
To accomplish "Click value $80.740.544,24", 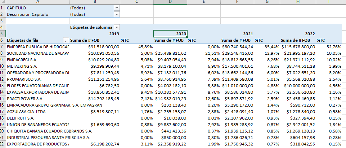I will click(237, 47).
